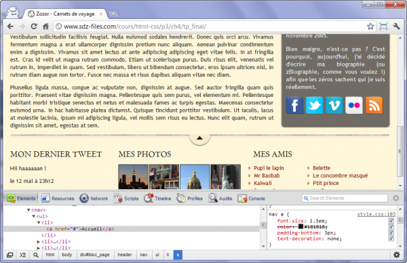Click the styles pane scroll down arrow
The height and width of the screenshot is (263, 407).
coord(400,246)
